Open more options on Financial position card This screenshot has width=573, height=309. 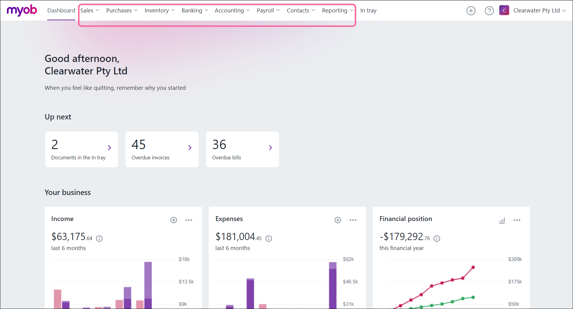(x=517, y=220)
